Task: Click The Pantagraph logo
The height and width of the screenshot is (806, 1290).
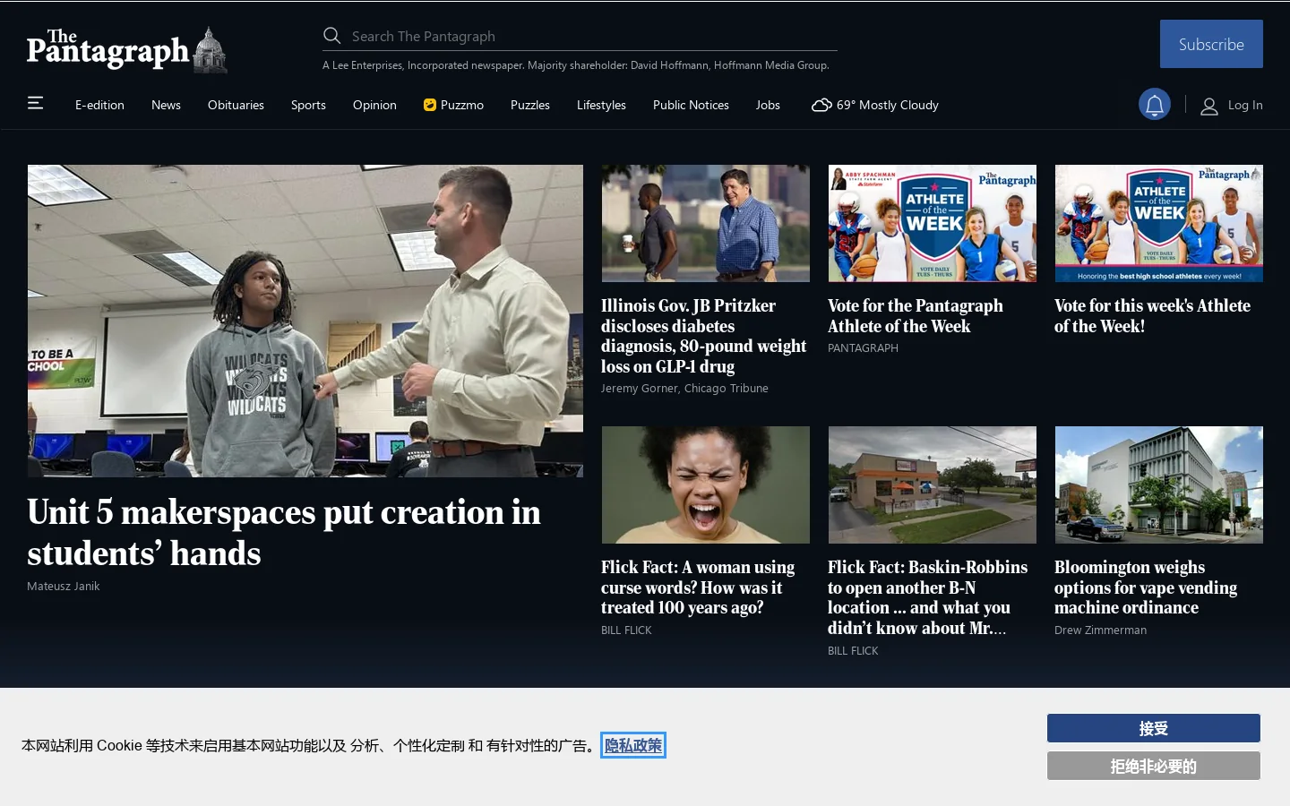Action: click(x=126, y=49)
